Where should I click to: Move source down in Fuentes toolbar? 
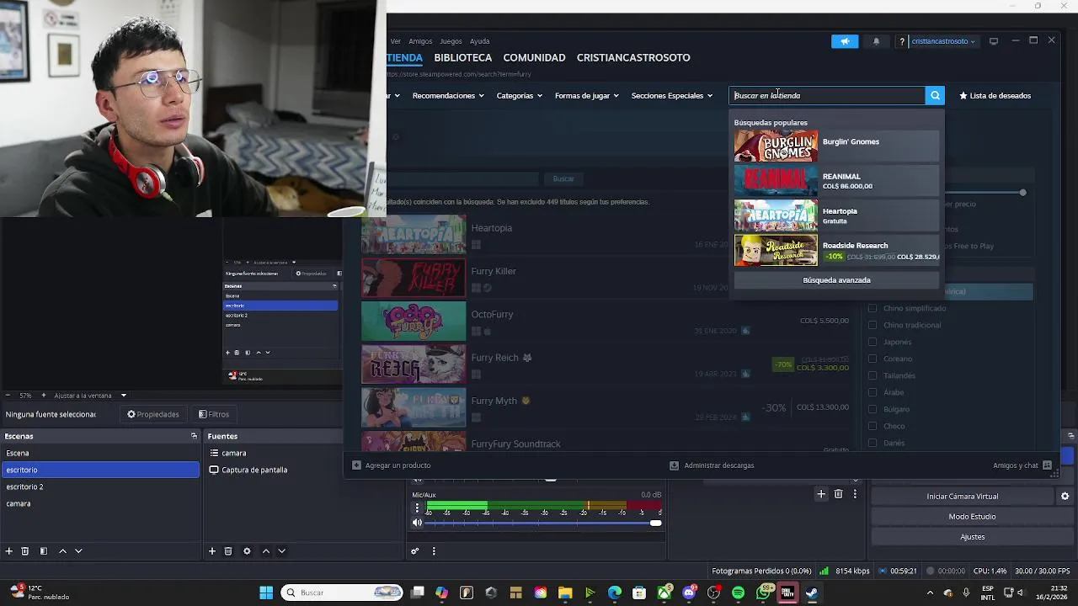(281, 551)
